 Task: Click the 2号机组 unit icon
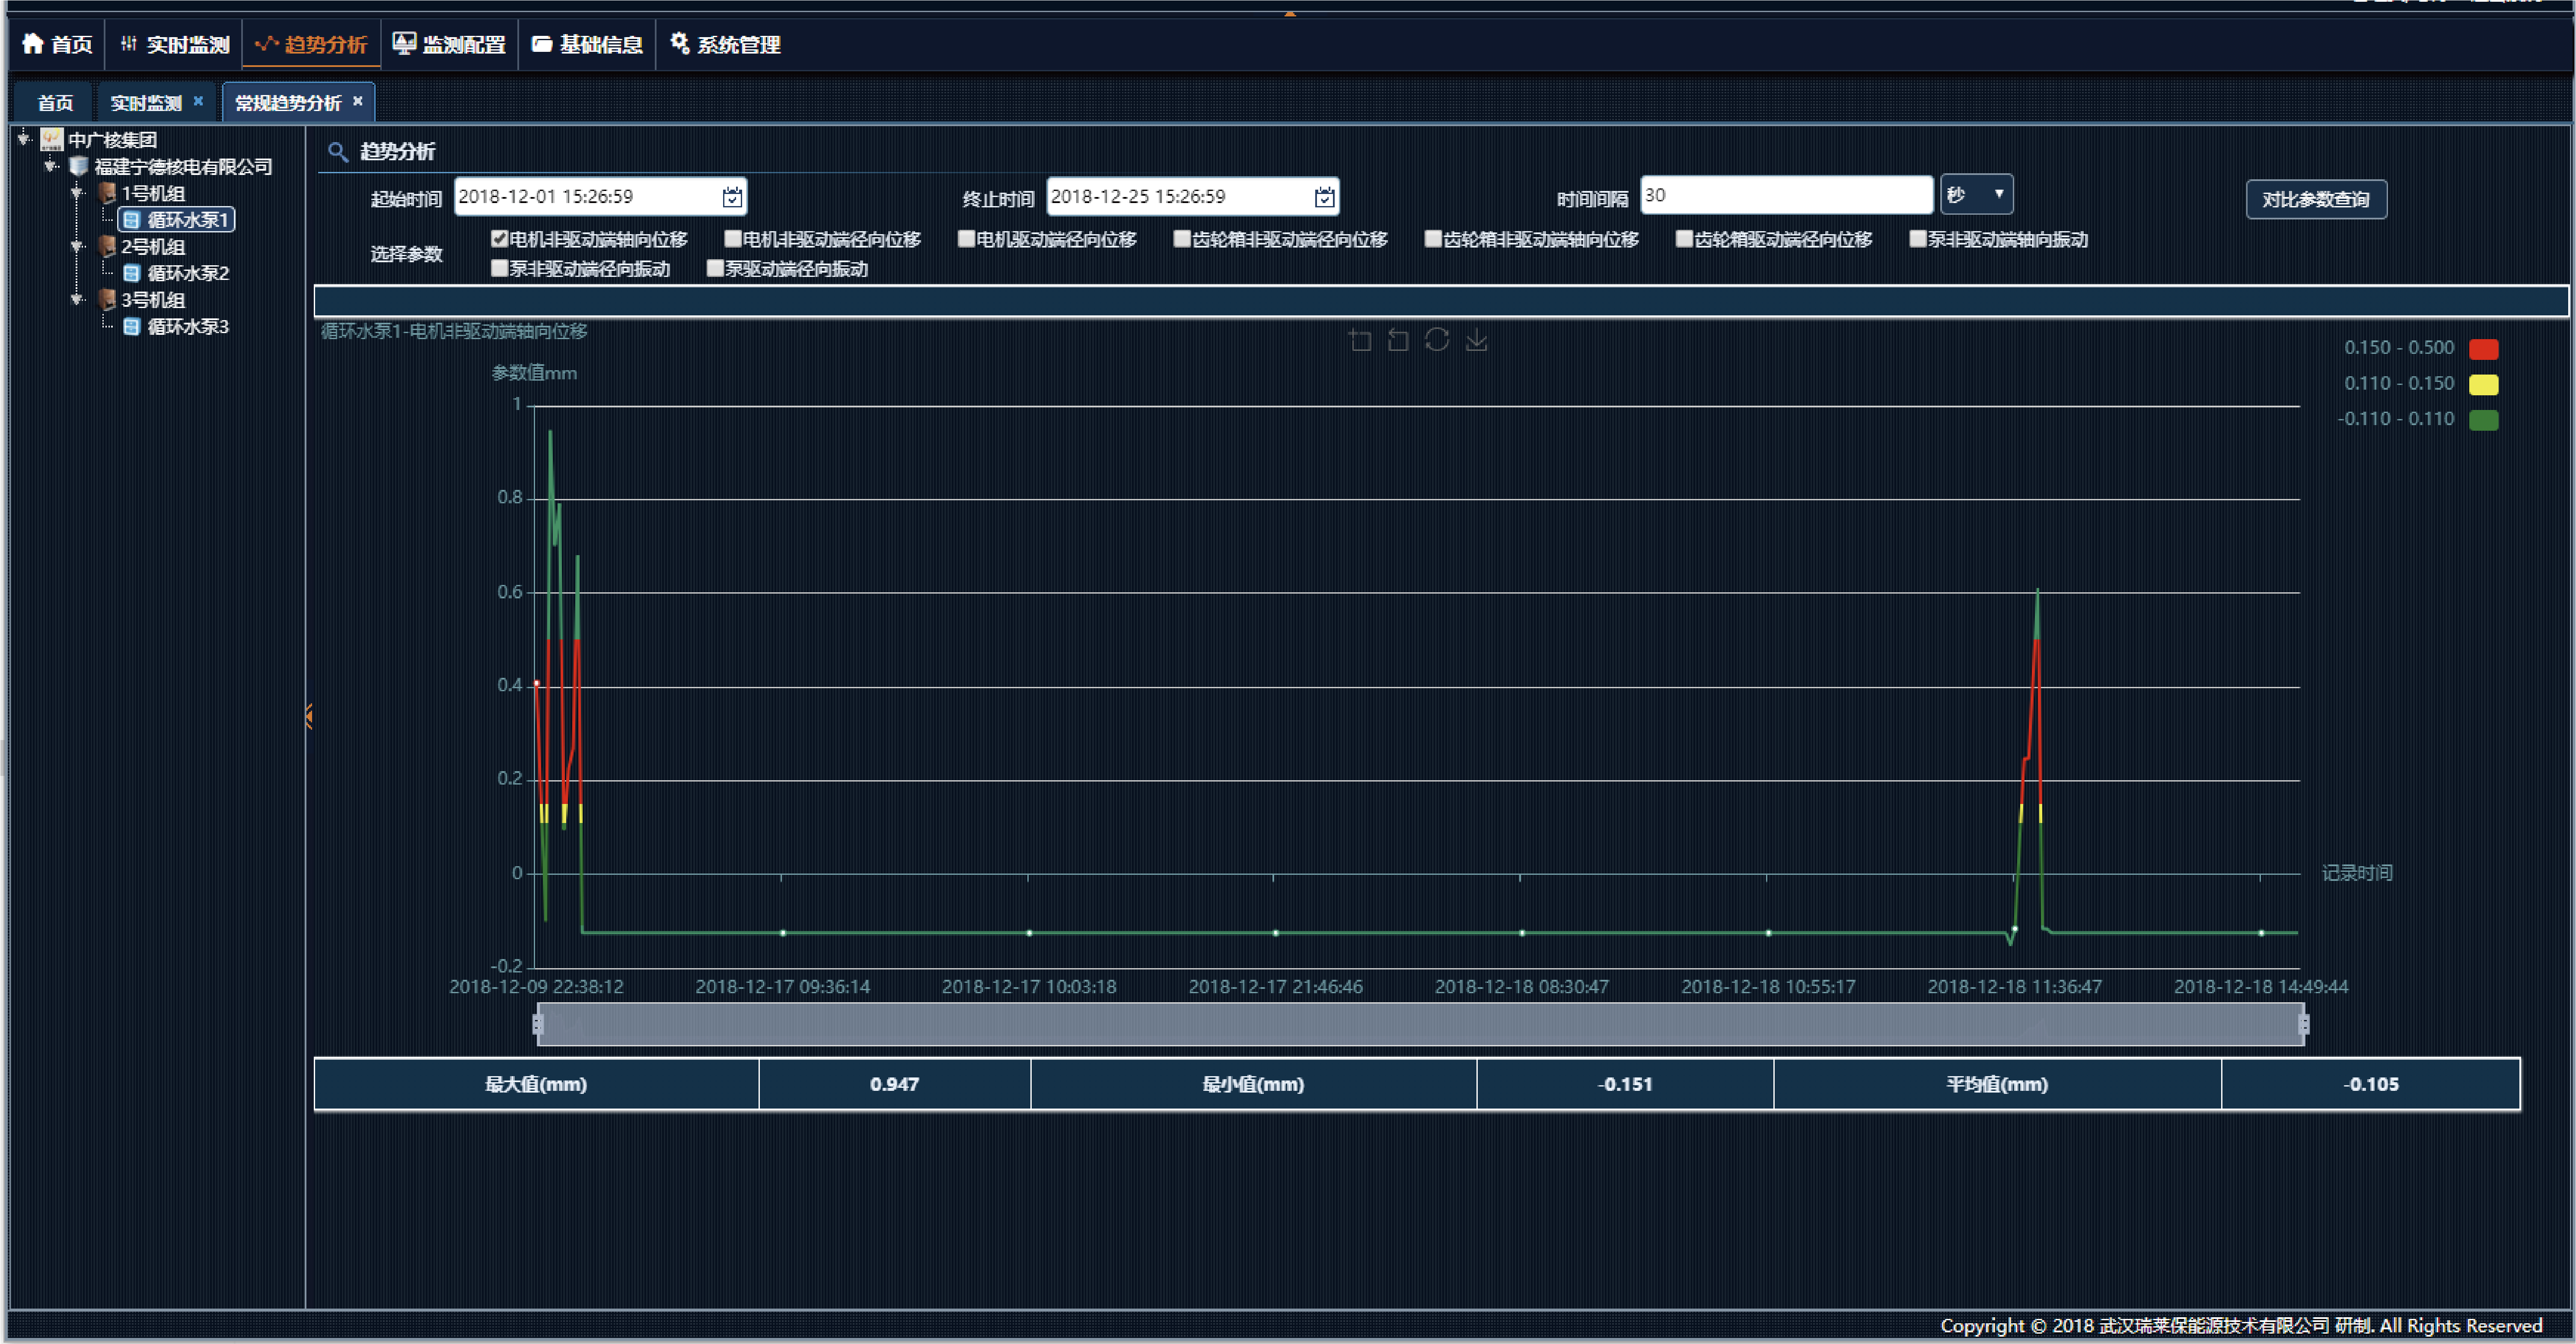(x=107, y=246)
